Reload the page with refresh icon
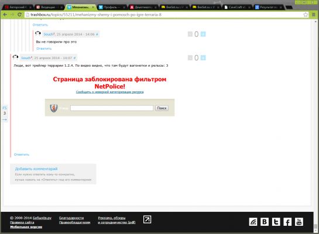Viewport: 319px width, 234px height. (x=19, y=15)
